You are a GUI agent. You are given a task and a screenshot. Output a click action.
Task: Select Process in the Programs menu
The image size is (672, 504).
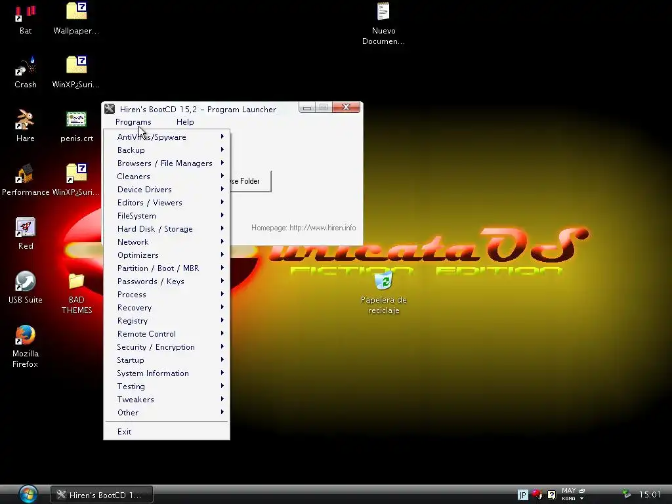pos(167,295)
